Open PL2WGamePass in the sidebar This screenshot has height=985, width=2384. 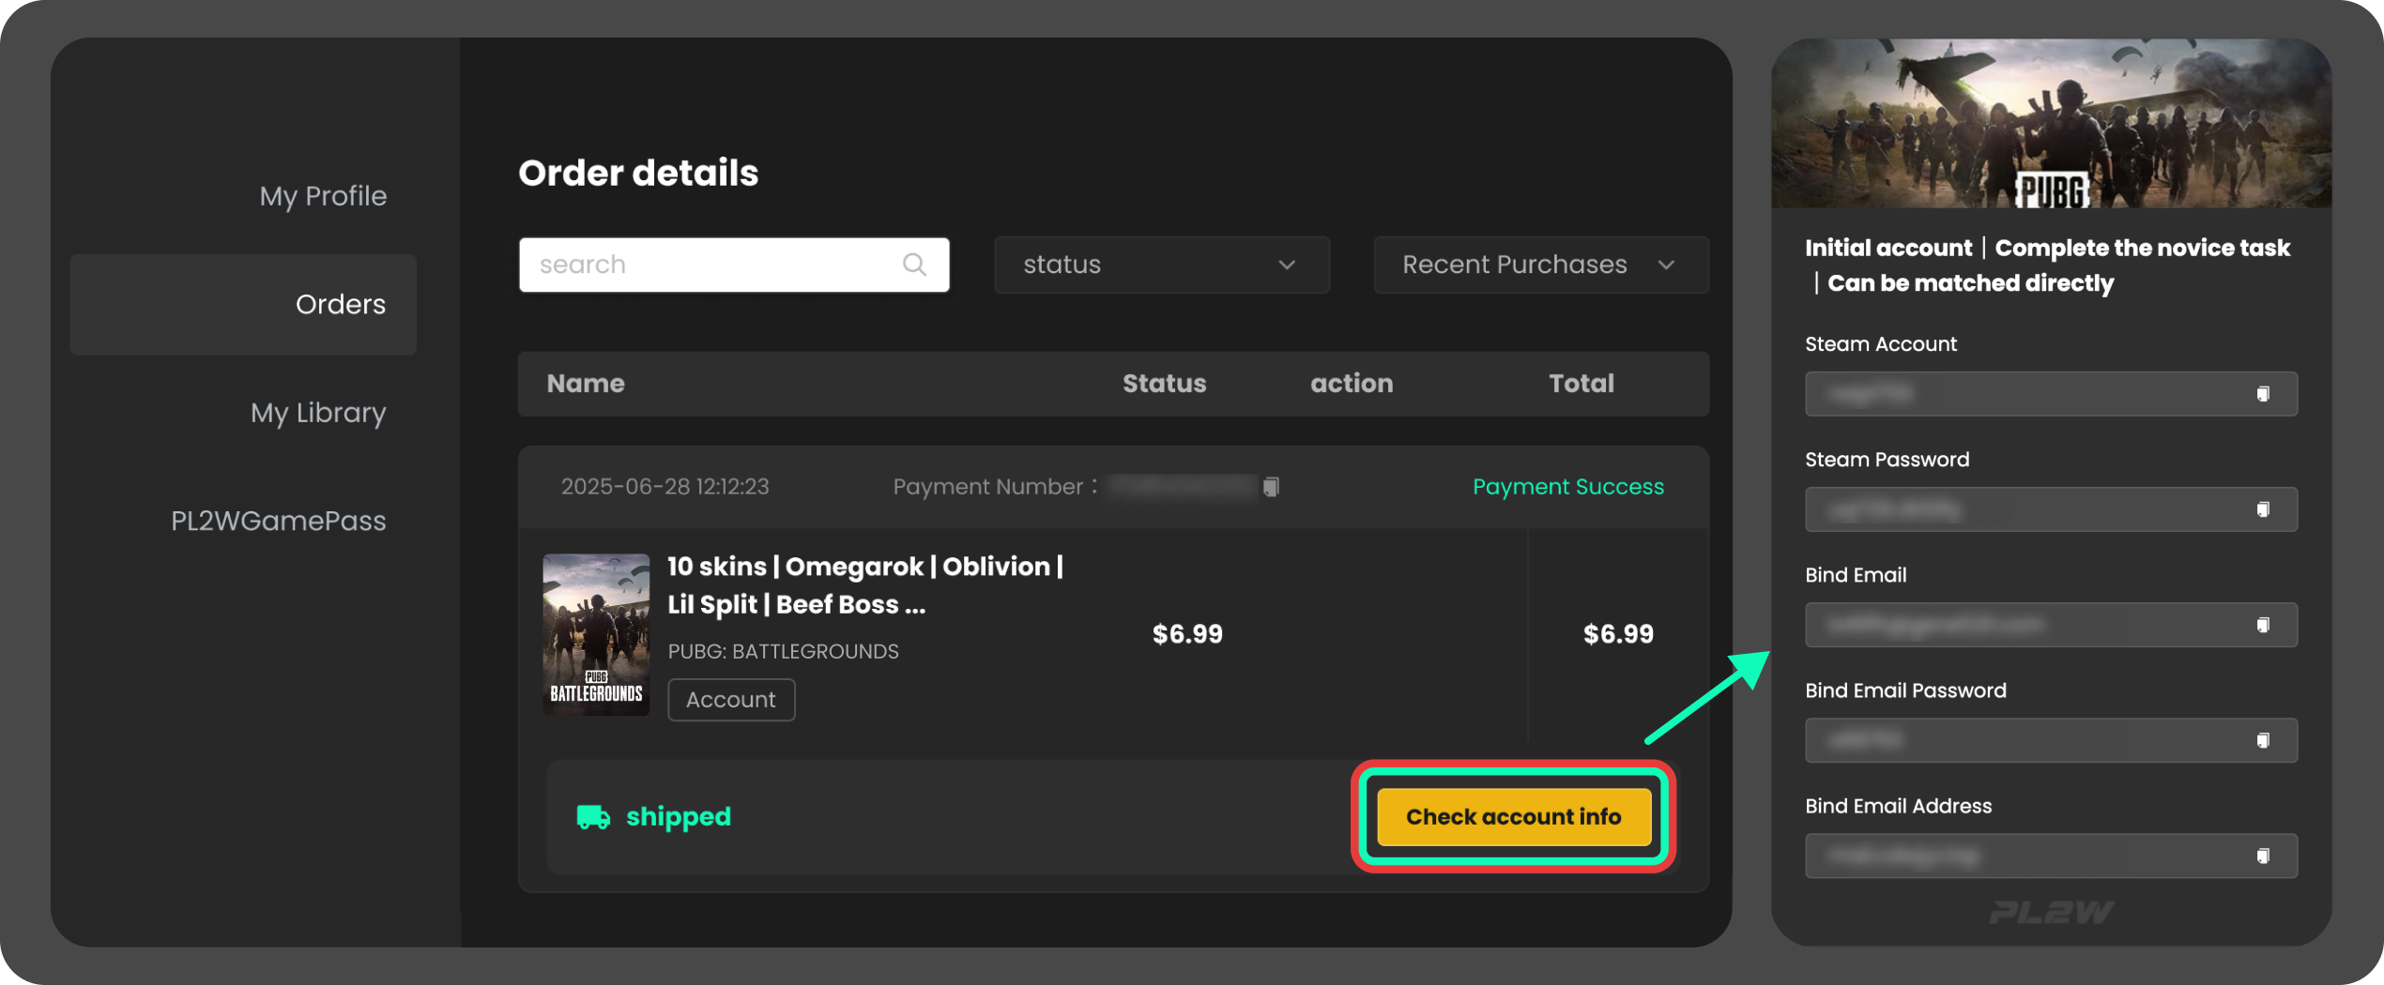click(x=278, y=521)
